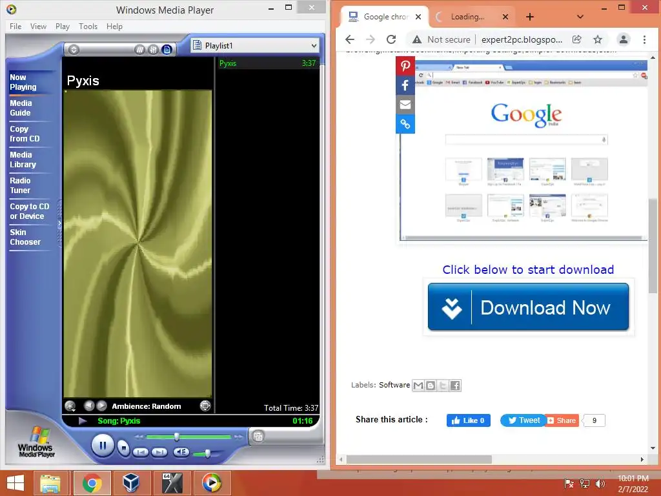Show equalizer and settings in Now Playing
Screen dimensions: 661x496
coord(153,50)
